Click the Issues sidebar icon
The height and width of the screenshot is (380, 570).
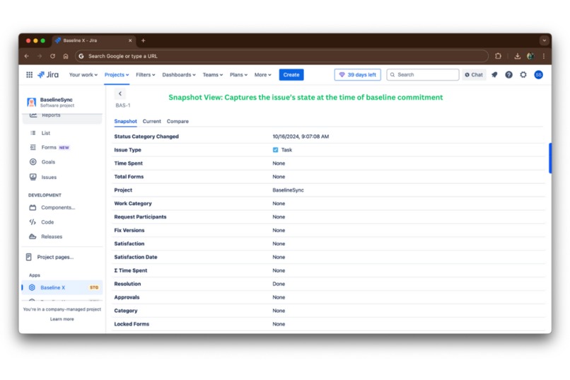[x=33, y=177]
